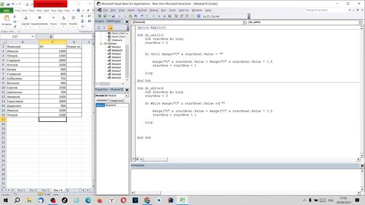Click Toggle Folders icon in Project panel
365x205 pixels.
click(x=110, y=28)
